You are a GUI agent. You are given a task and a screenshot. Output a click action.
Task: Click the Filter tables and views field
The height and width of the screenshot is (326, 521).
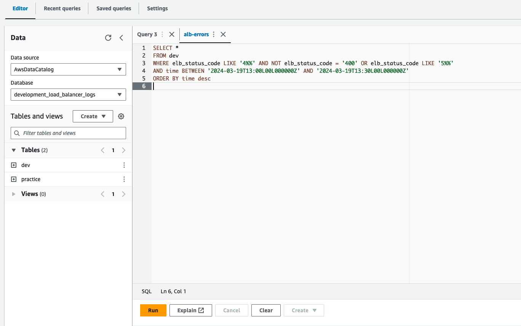(x=68, y=133)
